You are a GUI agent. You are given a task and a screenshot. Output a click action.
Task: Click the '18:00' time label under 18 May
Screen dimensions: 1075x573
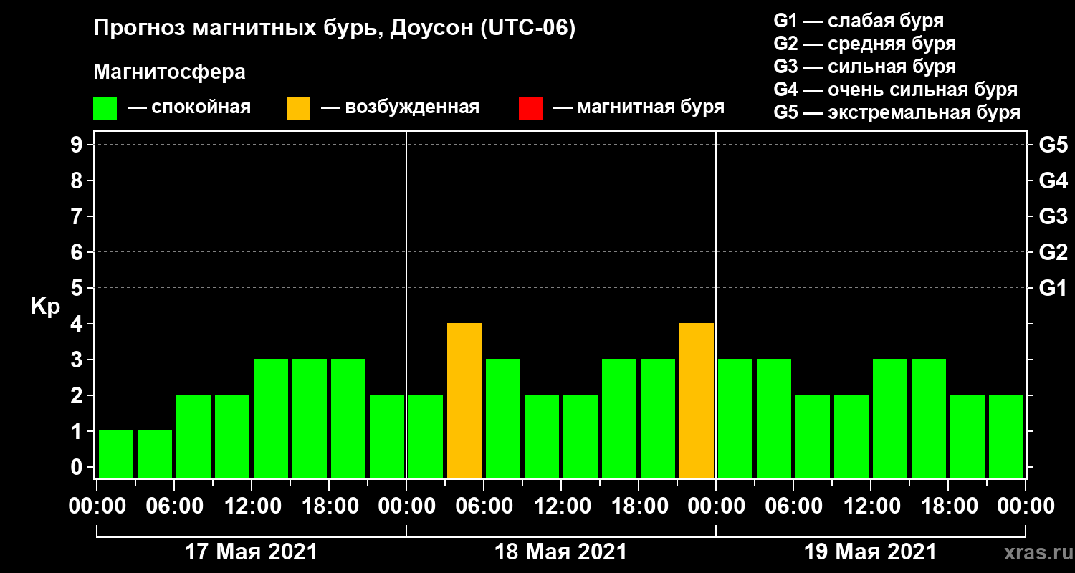639,506
